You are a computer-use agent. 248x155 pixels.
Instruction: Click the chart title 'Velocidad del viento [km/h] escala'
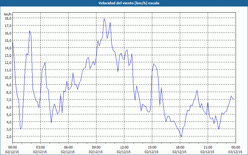pyautogui.click(x=129, y=3)
